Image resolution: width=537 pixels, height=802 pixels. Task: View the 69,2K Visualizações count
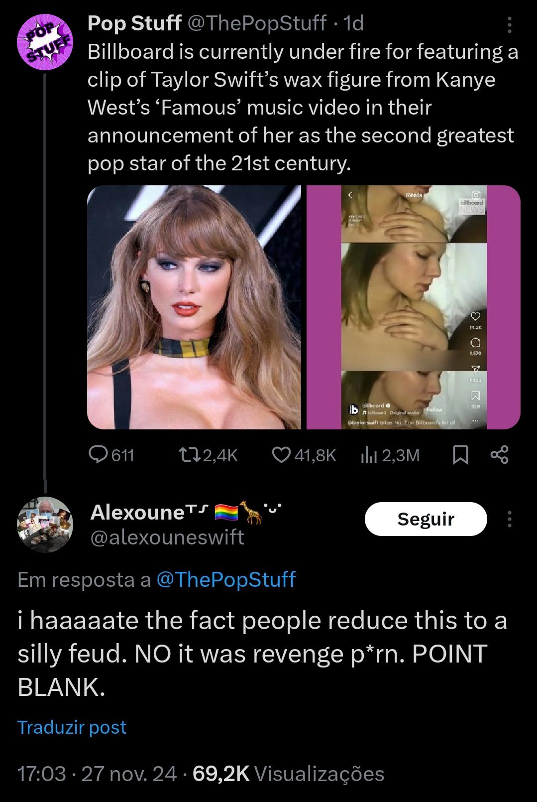(x=289, y=774)
